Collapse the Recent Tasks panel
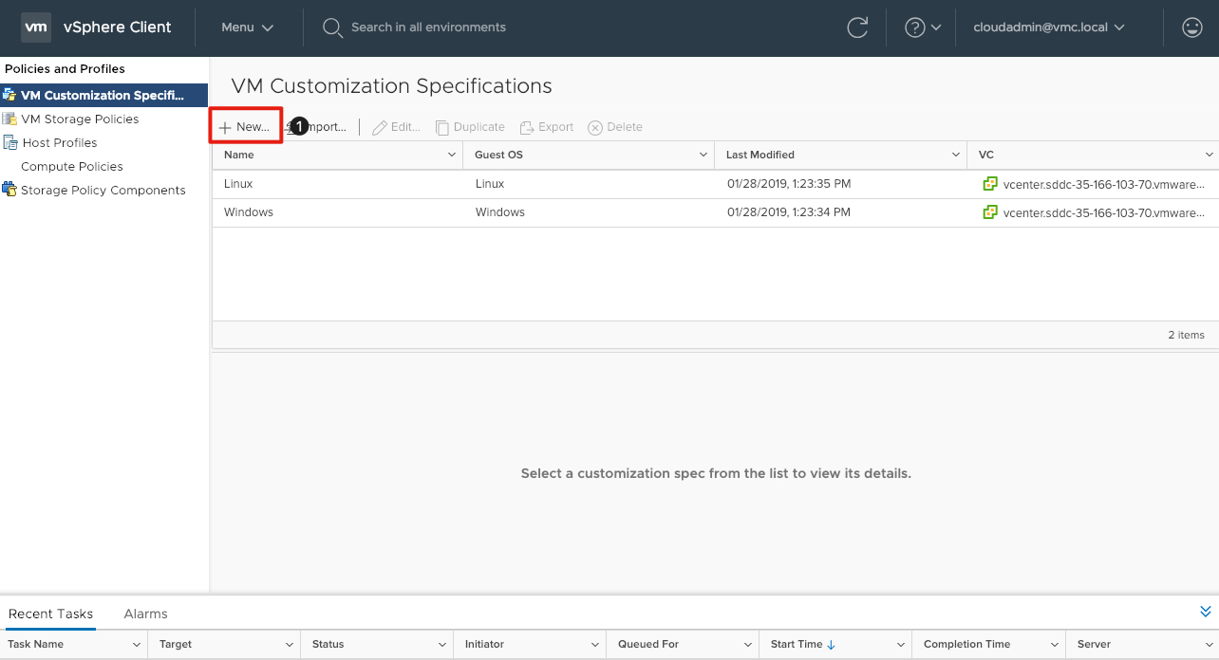 (x=1206, y=612)
